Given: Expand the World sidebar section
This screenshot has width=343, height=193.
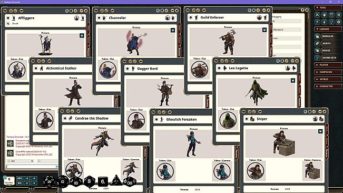Looking at the screenshot, I should [x=328, y=79].
